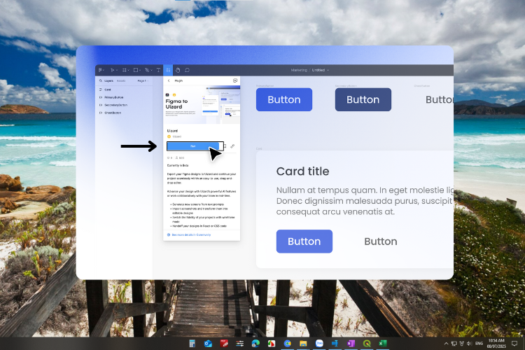Viewport: 525px width, 350px height.
Task: Select the SecondaryButton layer
Action: tap(115, 105)
